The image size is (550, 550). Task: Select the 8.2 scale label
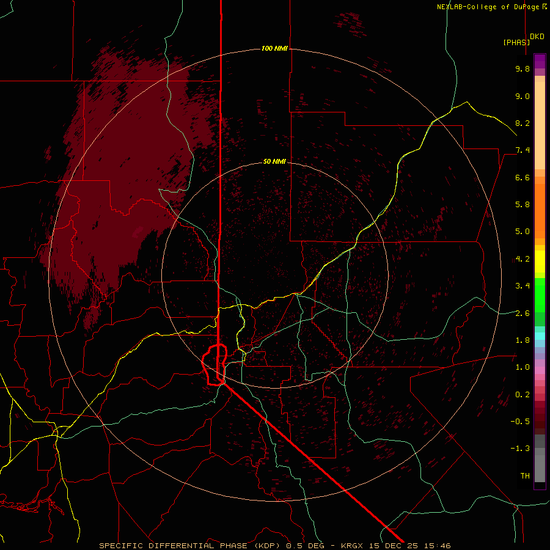click(x=522, y=123)
